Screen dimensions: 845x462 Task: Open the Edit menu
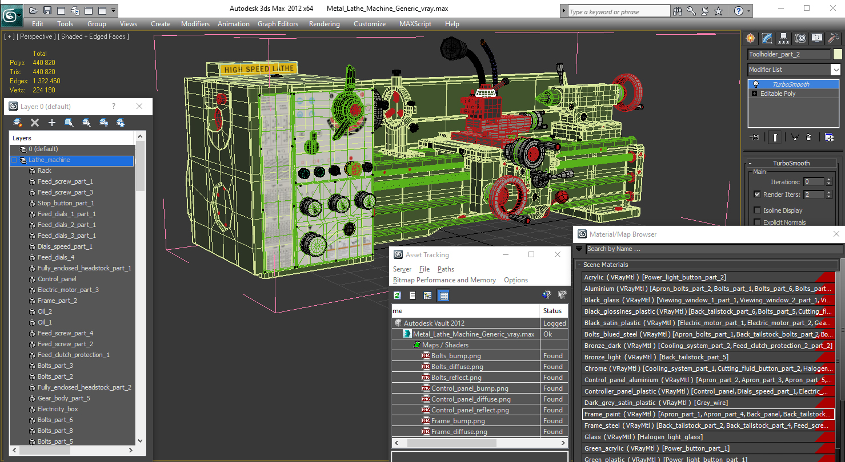[38, 24]
